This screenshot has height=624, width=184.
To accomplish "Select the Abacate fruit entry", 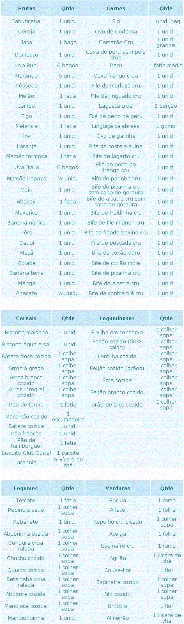I will pos(26,293).
